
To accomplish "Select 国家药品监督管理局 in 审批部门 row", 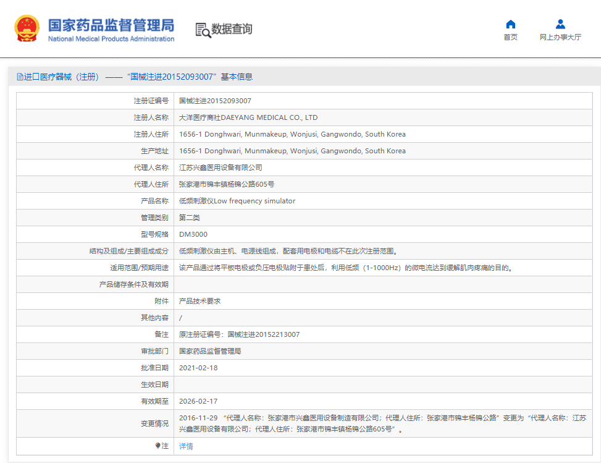I will point(210,351).
